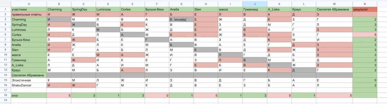Click the red 'результат' header cell
The image size is (387, 104).
click(x=365, y=10)
